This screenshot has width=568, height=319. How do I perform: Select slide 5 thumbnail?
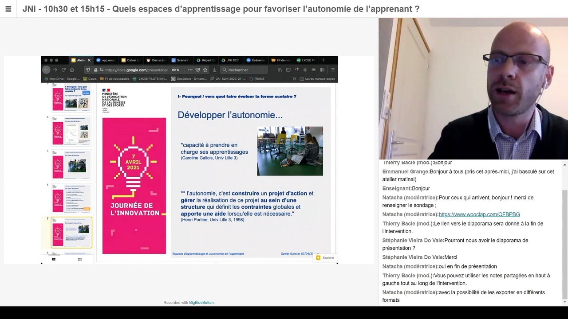tap(71, 164)
